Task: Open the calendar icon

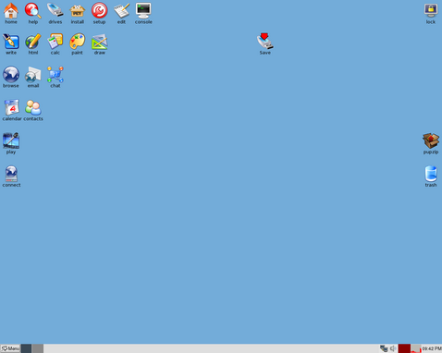Action: [11, 107]
